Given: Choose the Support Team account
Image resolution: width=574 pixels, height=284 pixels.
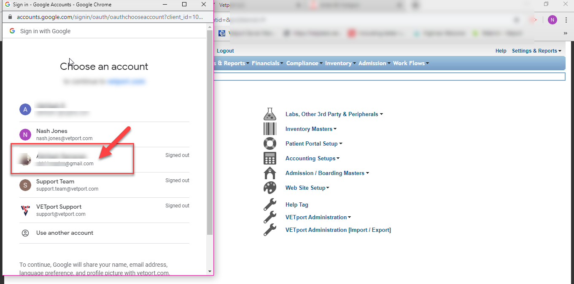Looking at the screenshot, I should click(x=104, y=185).
